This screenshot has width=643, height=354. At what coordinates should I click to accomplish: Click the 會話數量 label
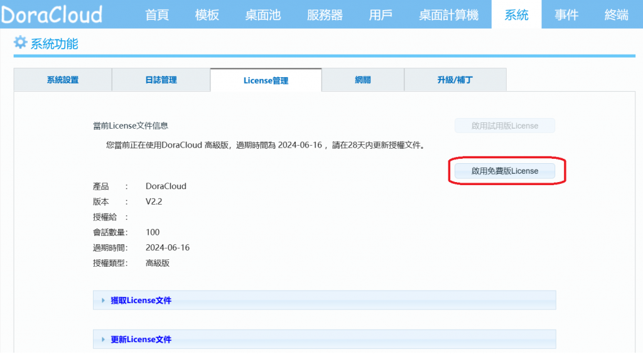click(x=109, y=232)
